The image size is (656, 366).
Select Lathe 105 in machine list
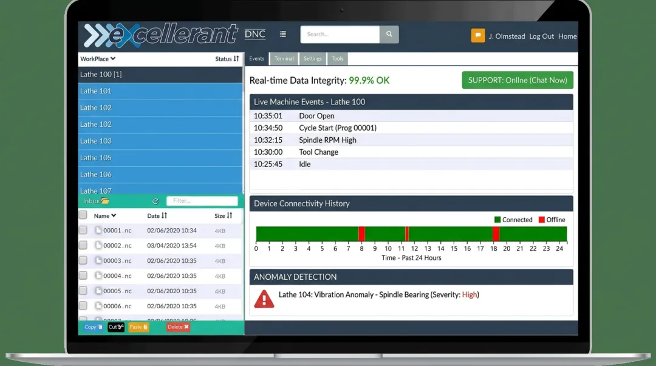[160, 158]
